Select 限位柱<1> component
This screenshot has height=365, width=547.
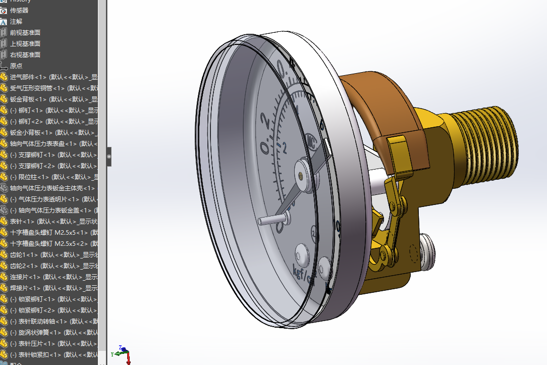[x=54, y=177]
